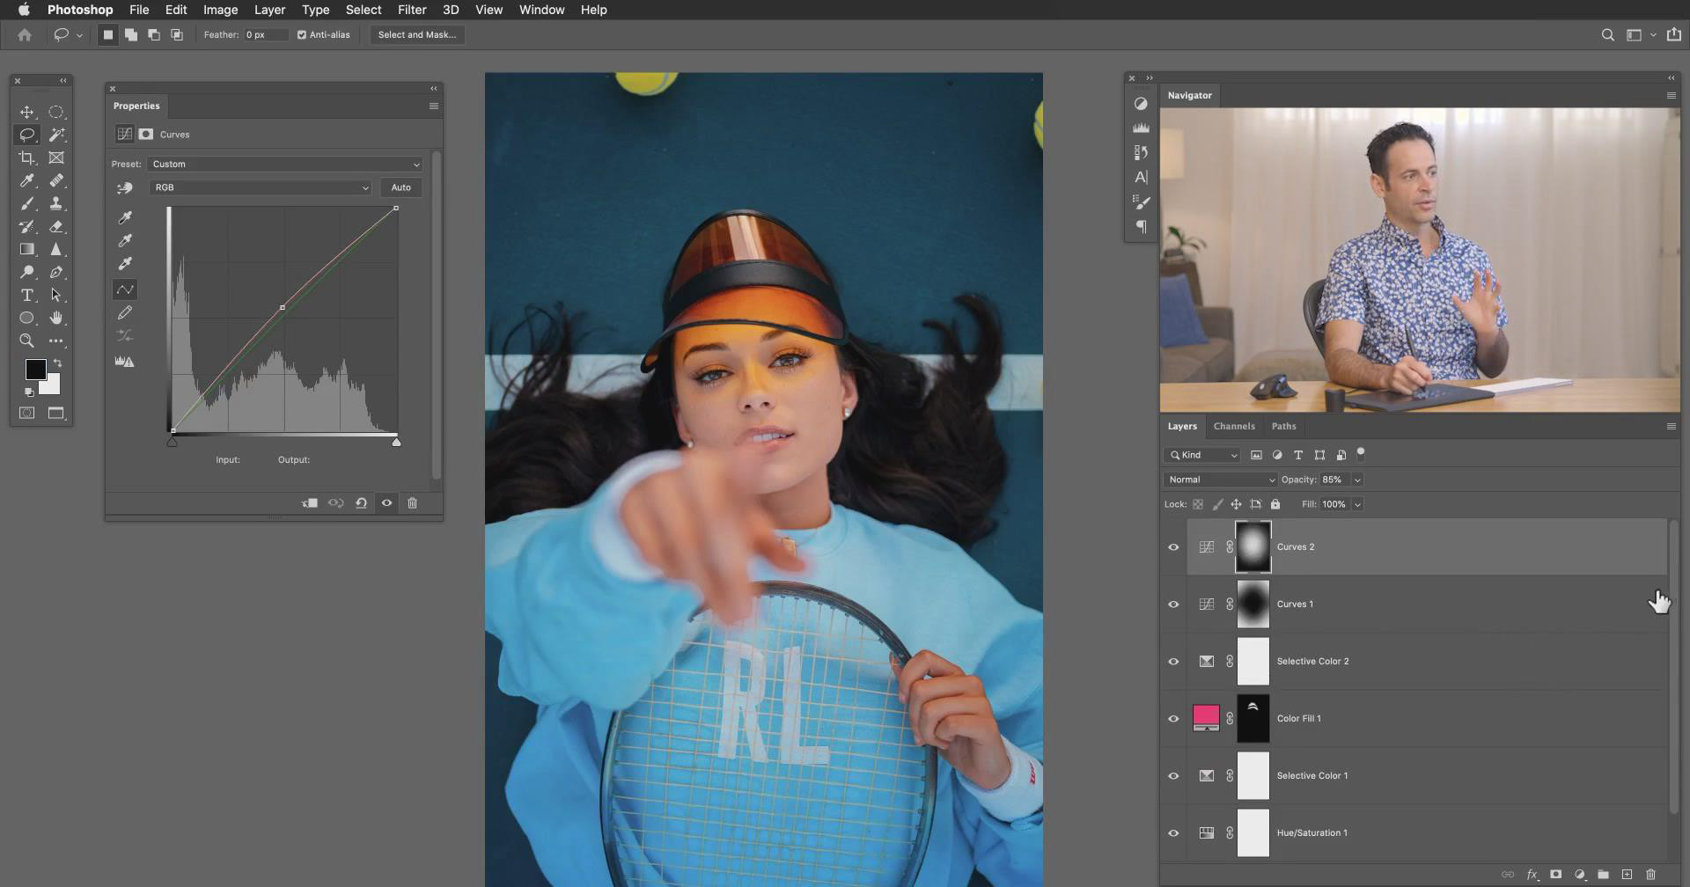Hide the Color Fill 1 layer
Image resolution: width=1690 pixels, height=887 pixels.
click(1173, 719)
